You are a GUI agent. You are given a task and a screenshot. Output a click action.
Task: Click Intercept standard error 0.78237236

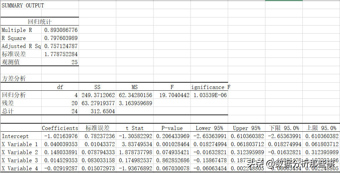tap(100, 136)
